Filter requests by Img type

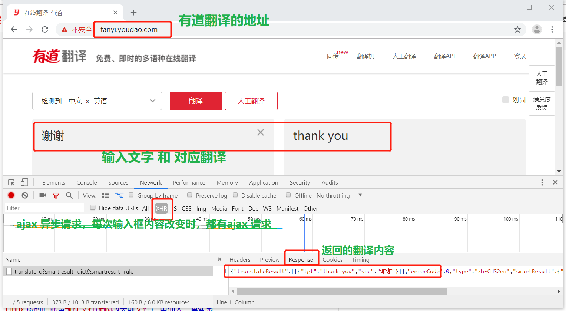click(x=201, y=208)
